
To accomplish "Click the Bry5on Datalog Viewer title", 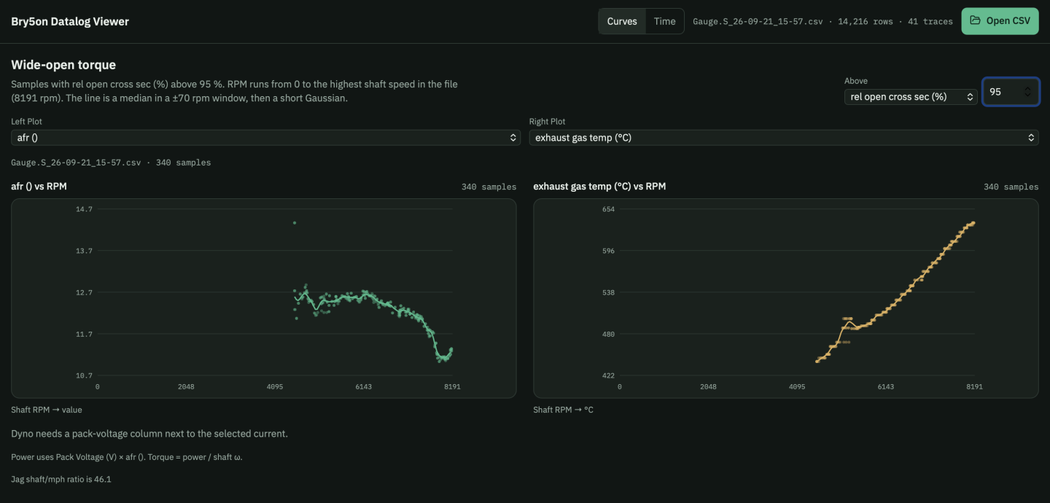I will (x=70, y=21).
